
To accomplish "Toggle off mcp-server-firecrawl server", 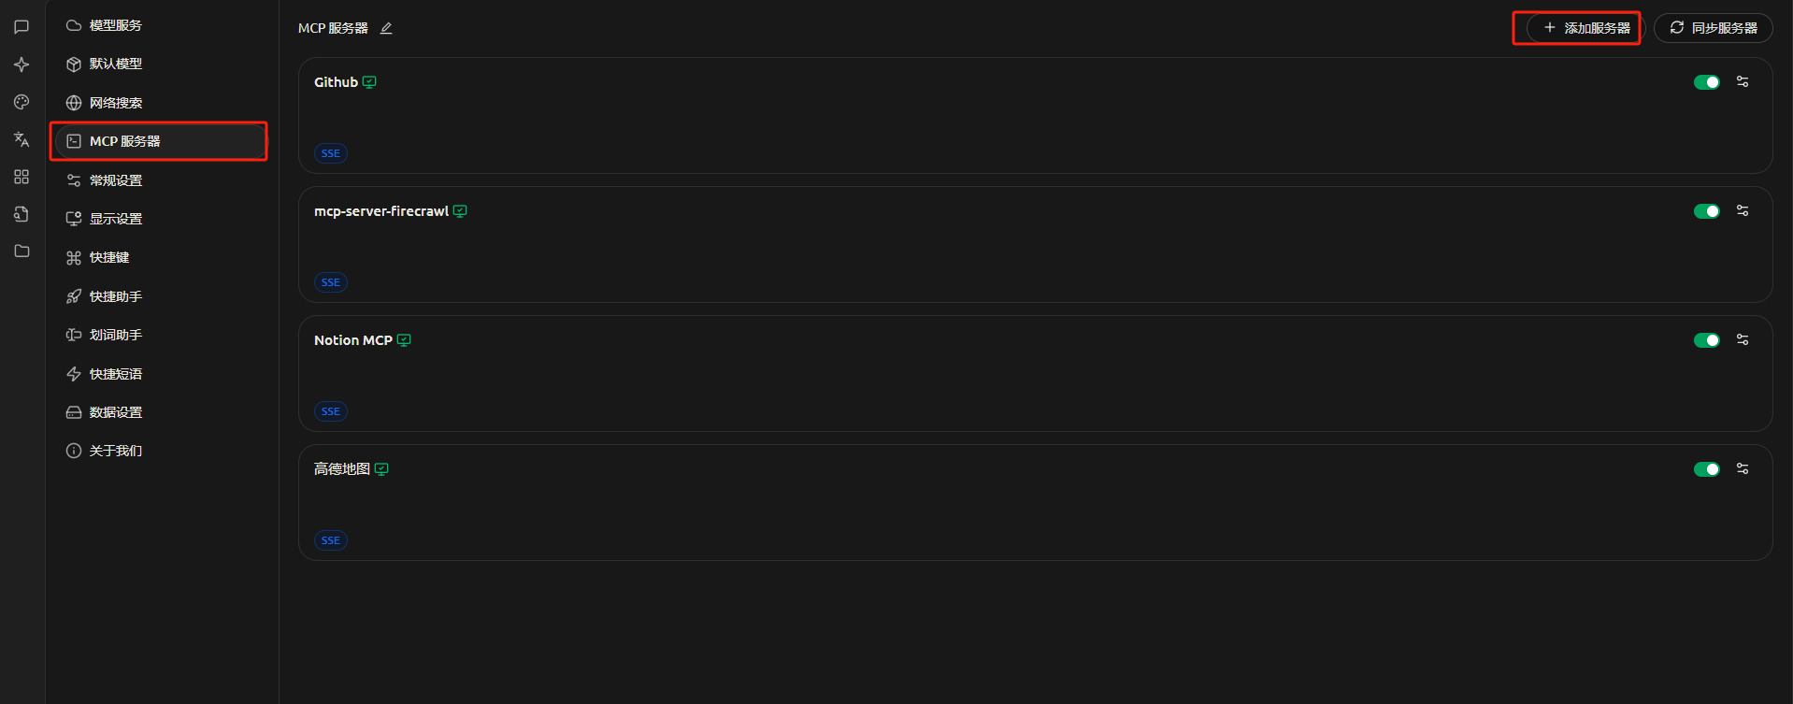I will coord(1706,211).
